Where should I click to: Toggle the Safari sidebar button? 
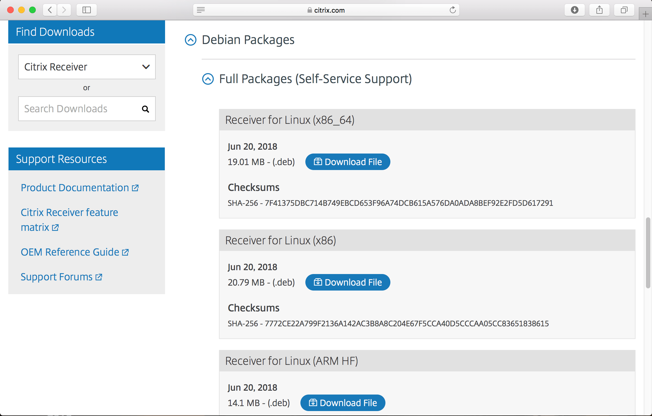[x=87, y=10]
